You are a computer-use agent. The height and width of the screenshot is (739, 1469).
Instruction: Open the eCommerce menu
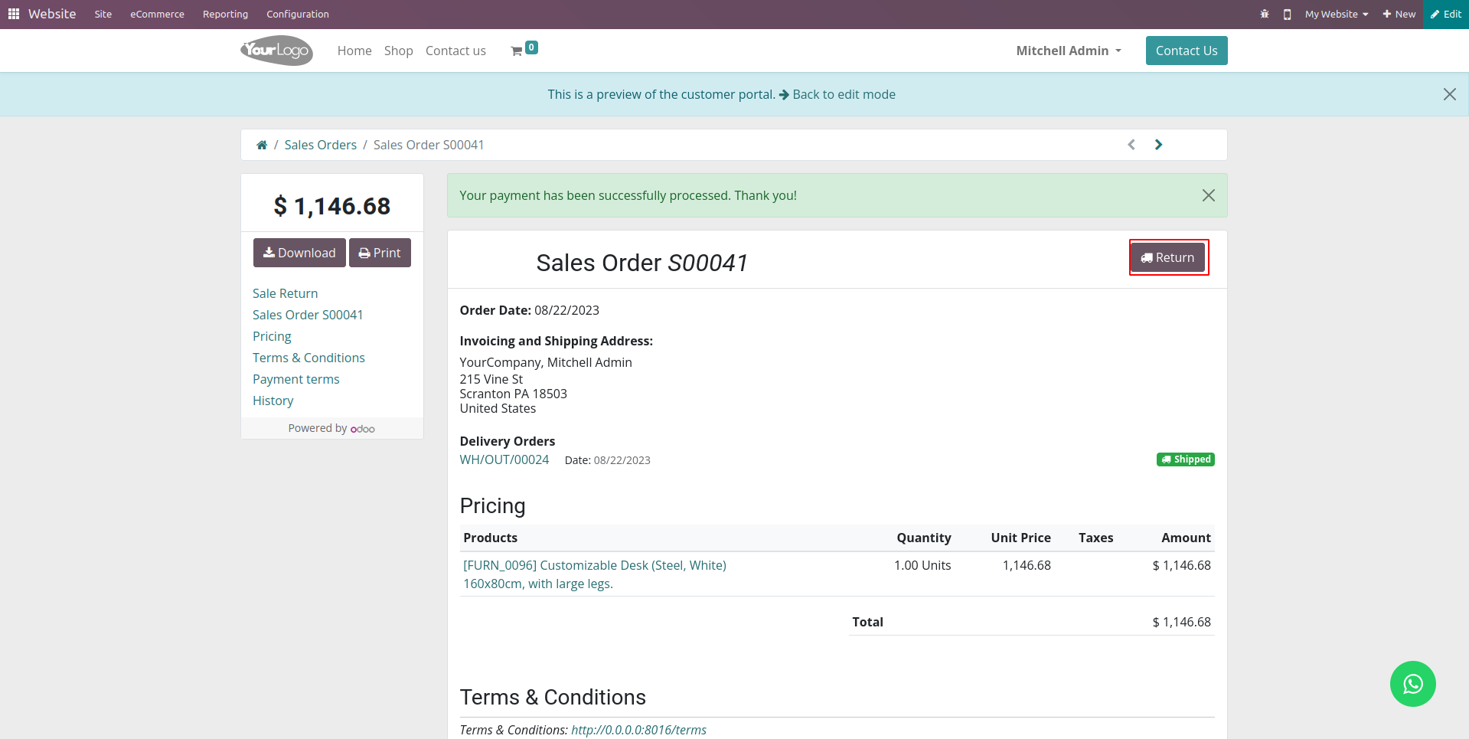(x=157, y=14)
